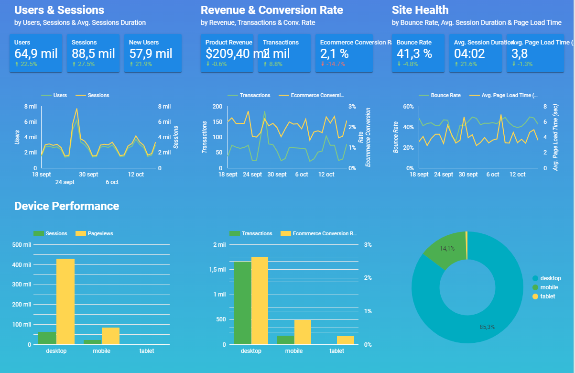Click the Transactions legend marker in Revenue chart

click(232, 95)
